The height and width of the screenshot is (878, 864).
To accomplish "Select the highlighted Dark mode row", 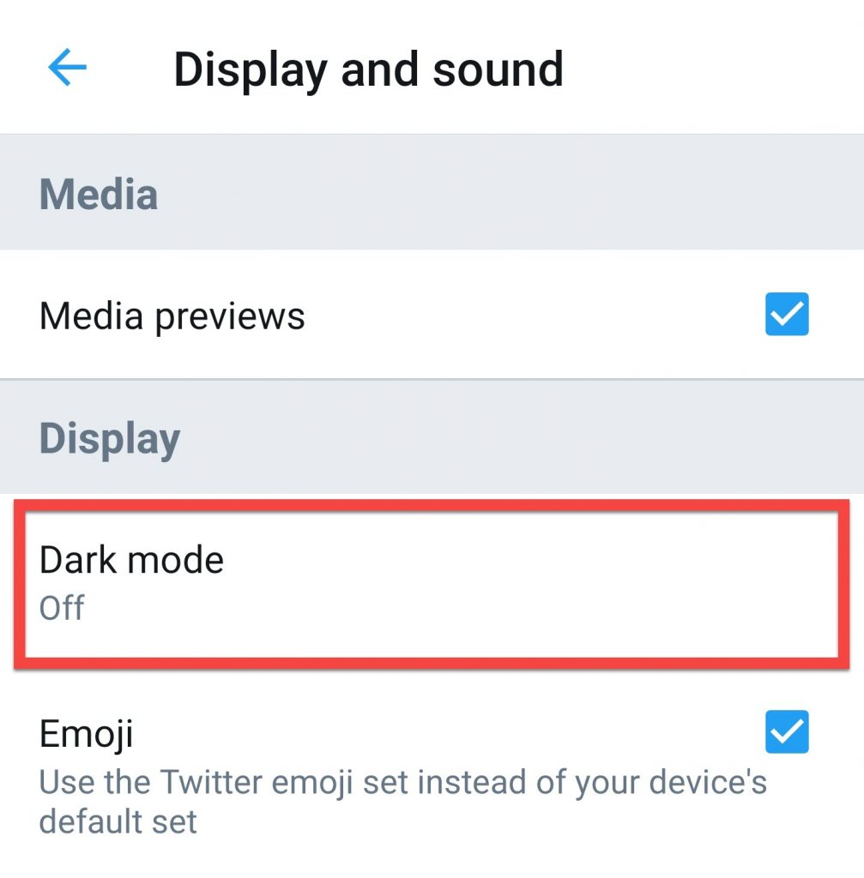I will (432, 583).
